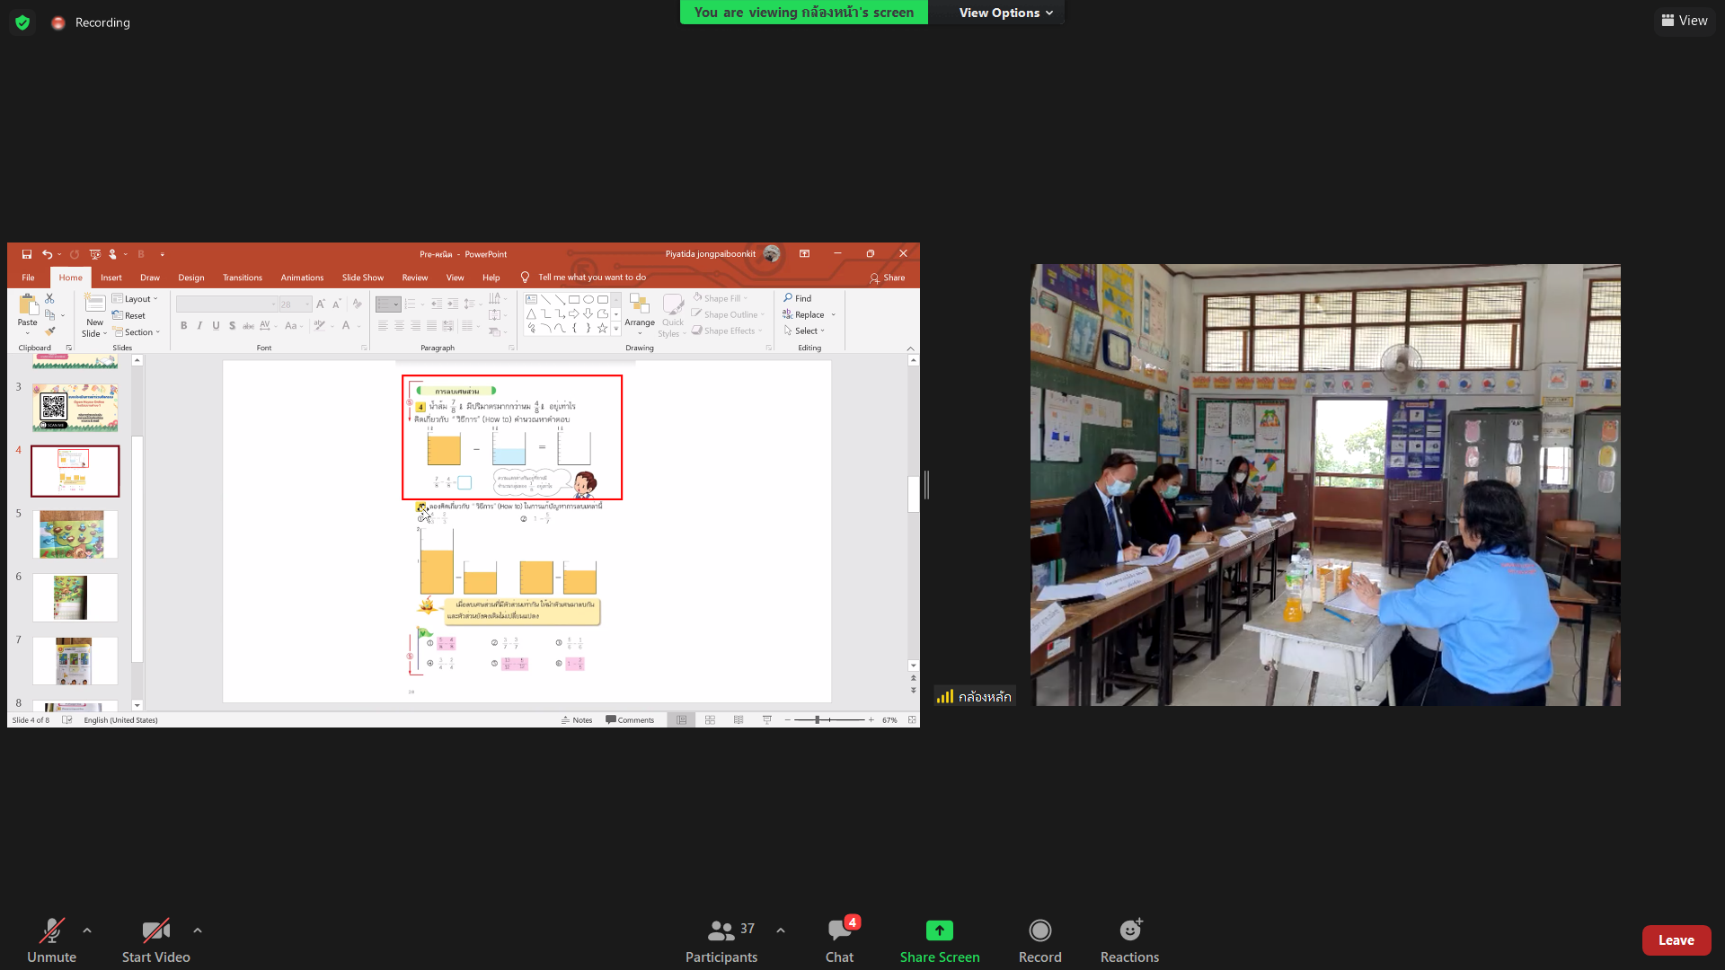Open the Slide Show ribbon tab
The image size is (1725, 970).
362,278
